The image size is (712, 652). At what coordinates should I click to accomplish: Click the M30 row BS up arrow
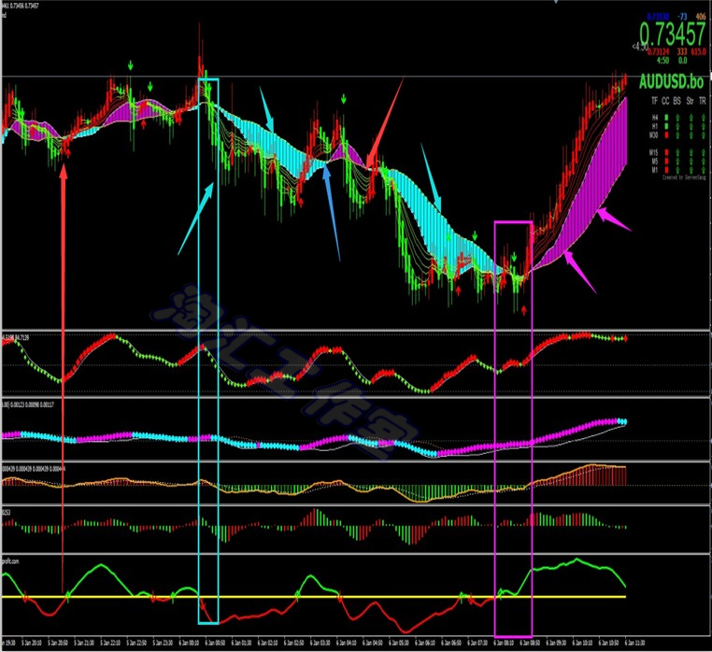point(678,135)
